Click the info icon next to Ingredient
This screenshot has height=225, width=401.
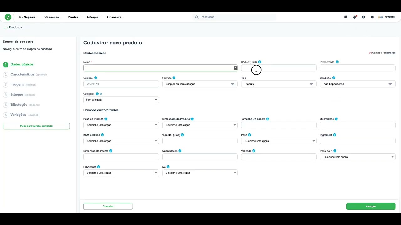335,135
